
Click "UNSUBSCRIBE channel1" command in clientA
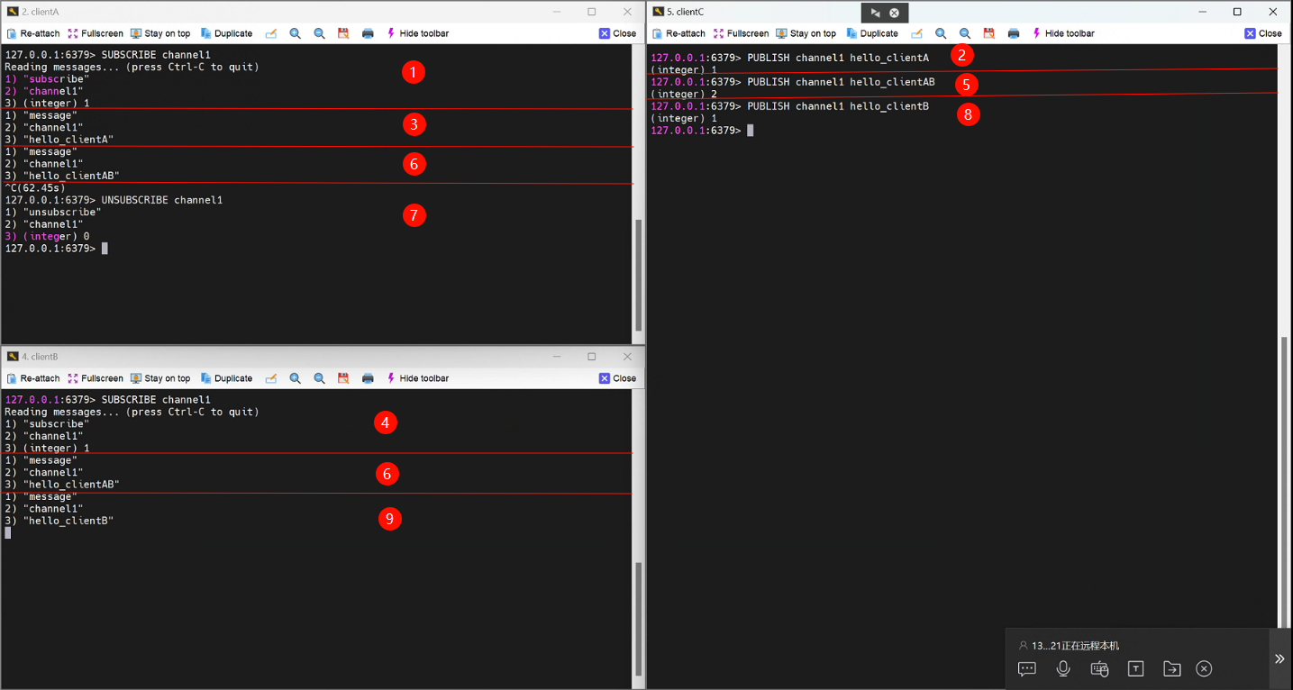click(x=162, y=200)
